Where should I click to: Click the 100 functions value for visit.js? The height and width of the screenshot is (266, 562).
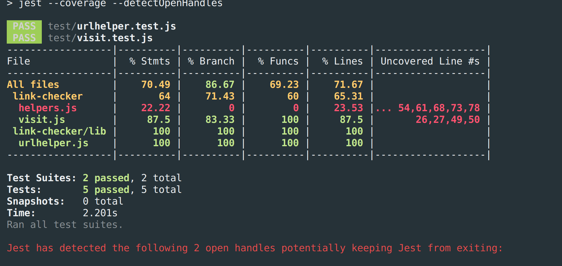(290, 119)
